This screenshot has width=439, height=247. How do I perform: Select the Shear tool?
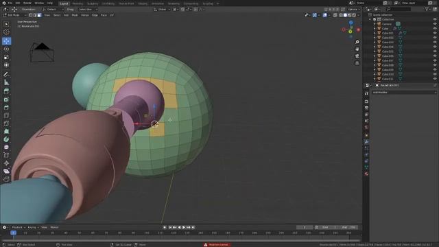[6, 171]
